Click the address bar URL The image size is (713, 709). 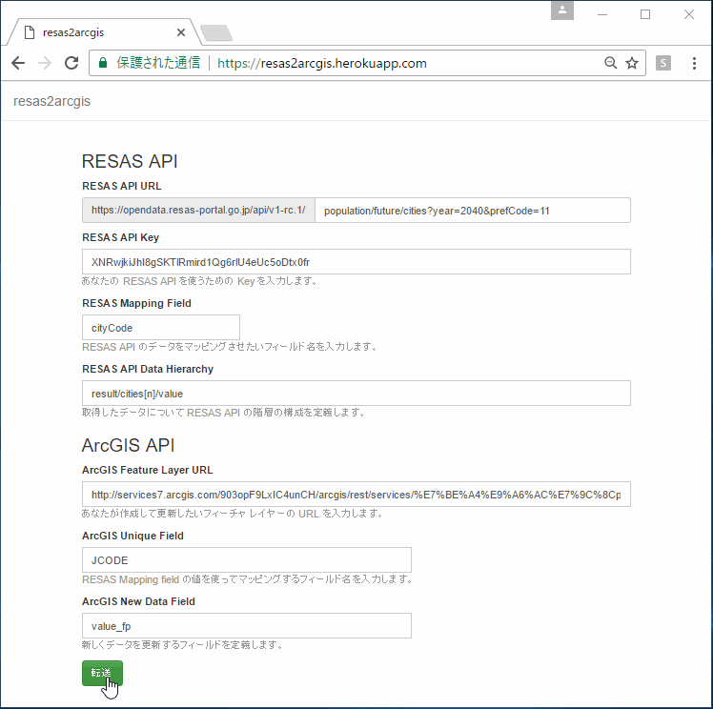click(322, 63)
